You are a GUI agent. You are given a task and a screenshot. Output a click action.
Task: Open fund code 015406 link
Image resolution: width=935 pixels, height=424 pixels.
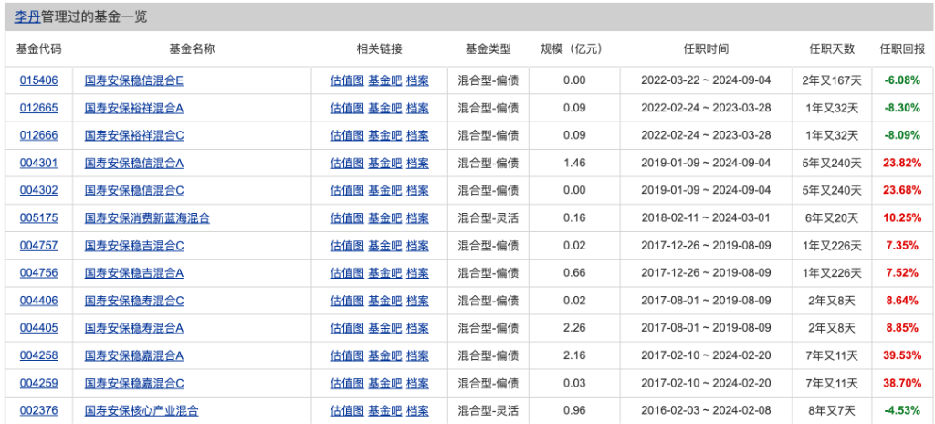pyautogui.click(x=38, y=80)
